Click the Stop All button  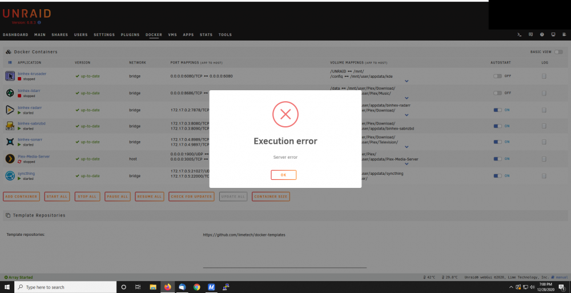click(87, 196)
